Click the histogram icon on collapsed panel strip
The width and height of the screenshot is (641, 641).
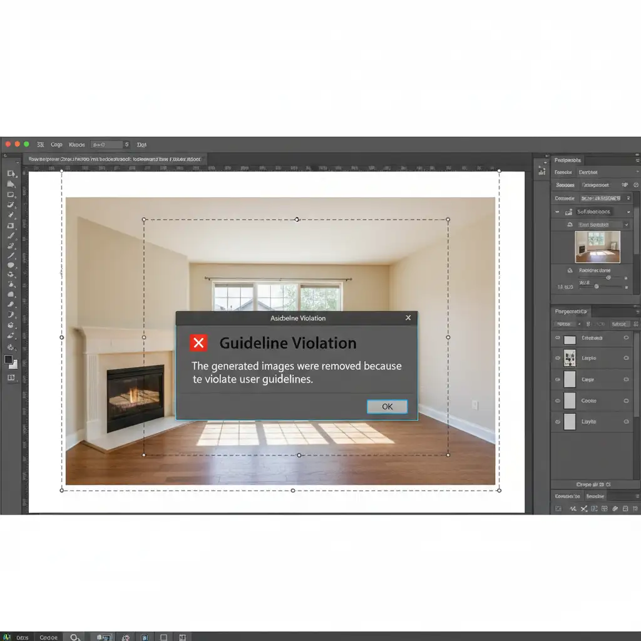point(541,171)
